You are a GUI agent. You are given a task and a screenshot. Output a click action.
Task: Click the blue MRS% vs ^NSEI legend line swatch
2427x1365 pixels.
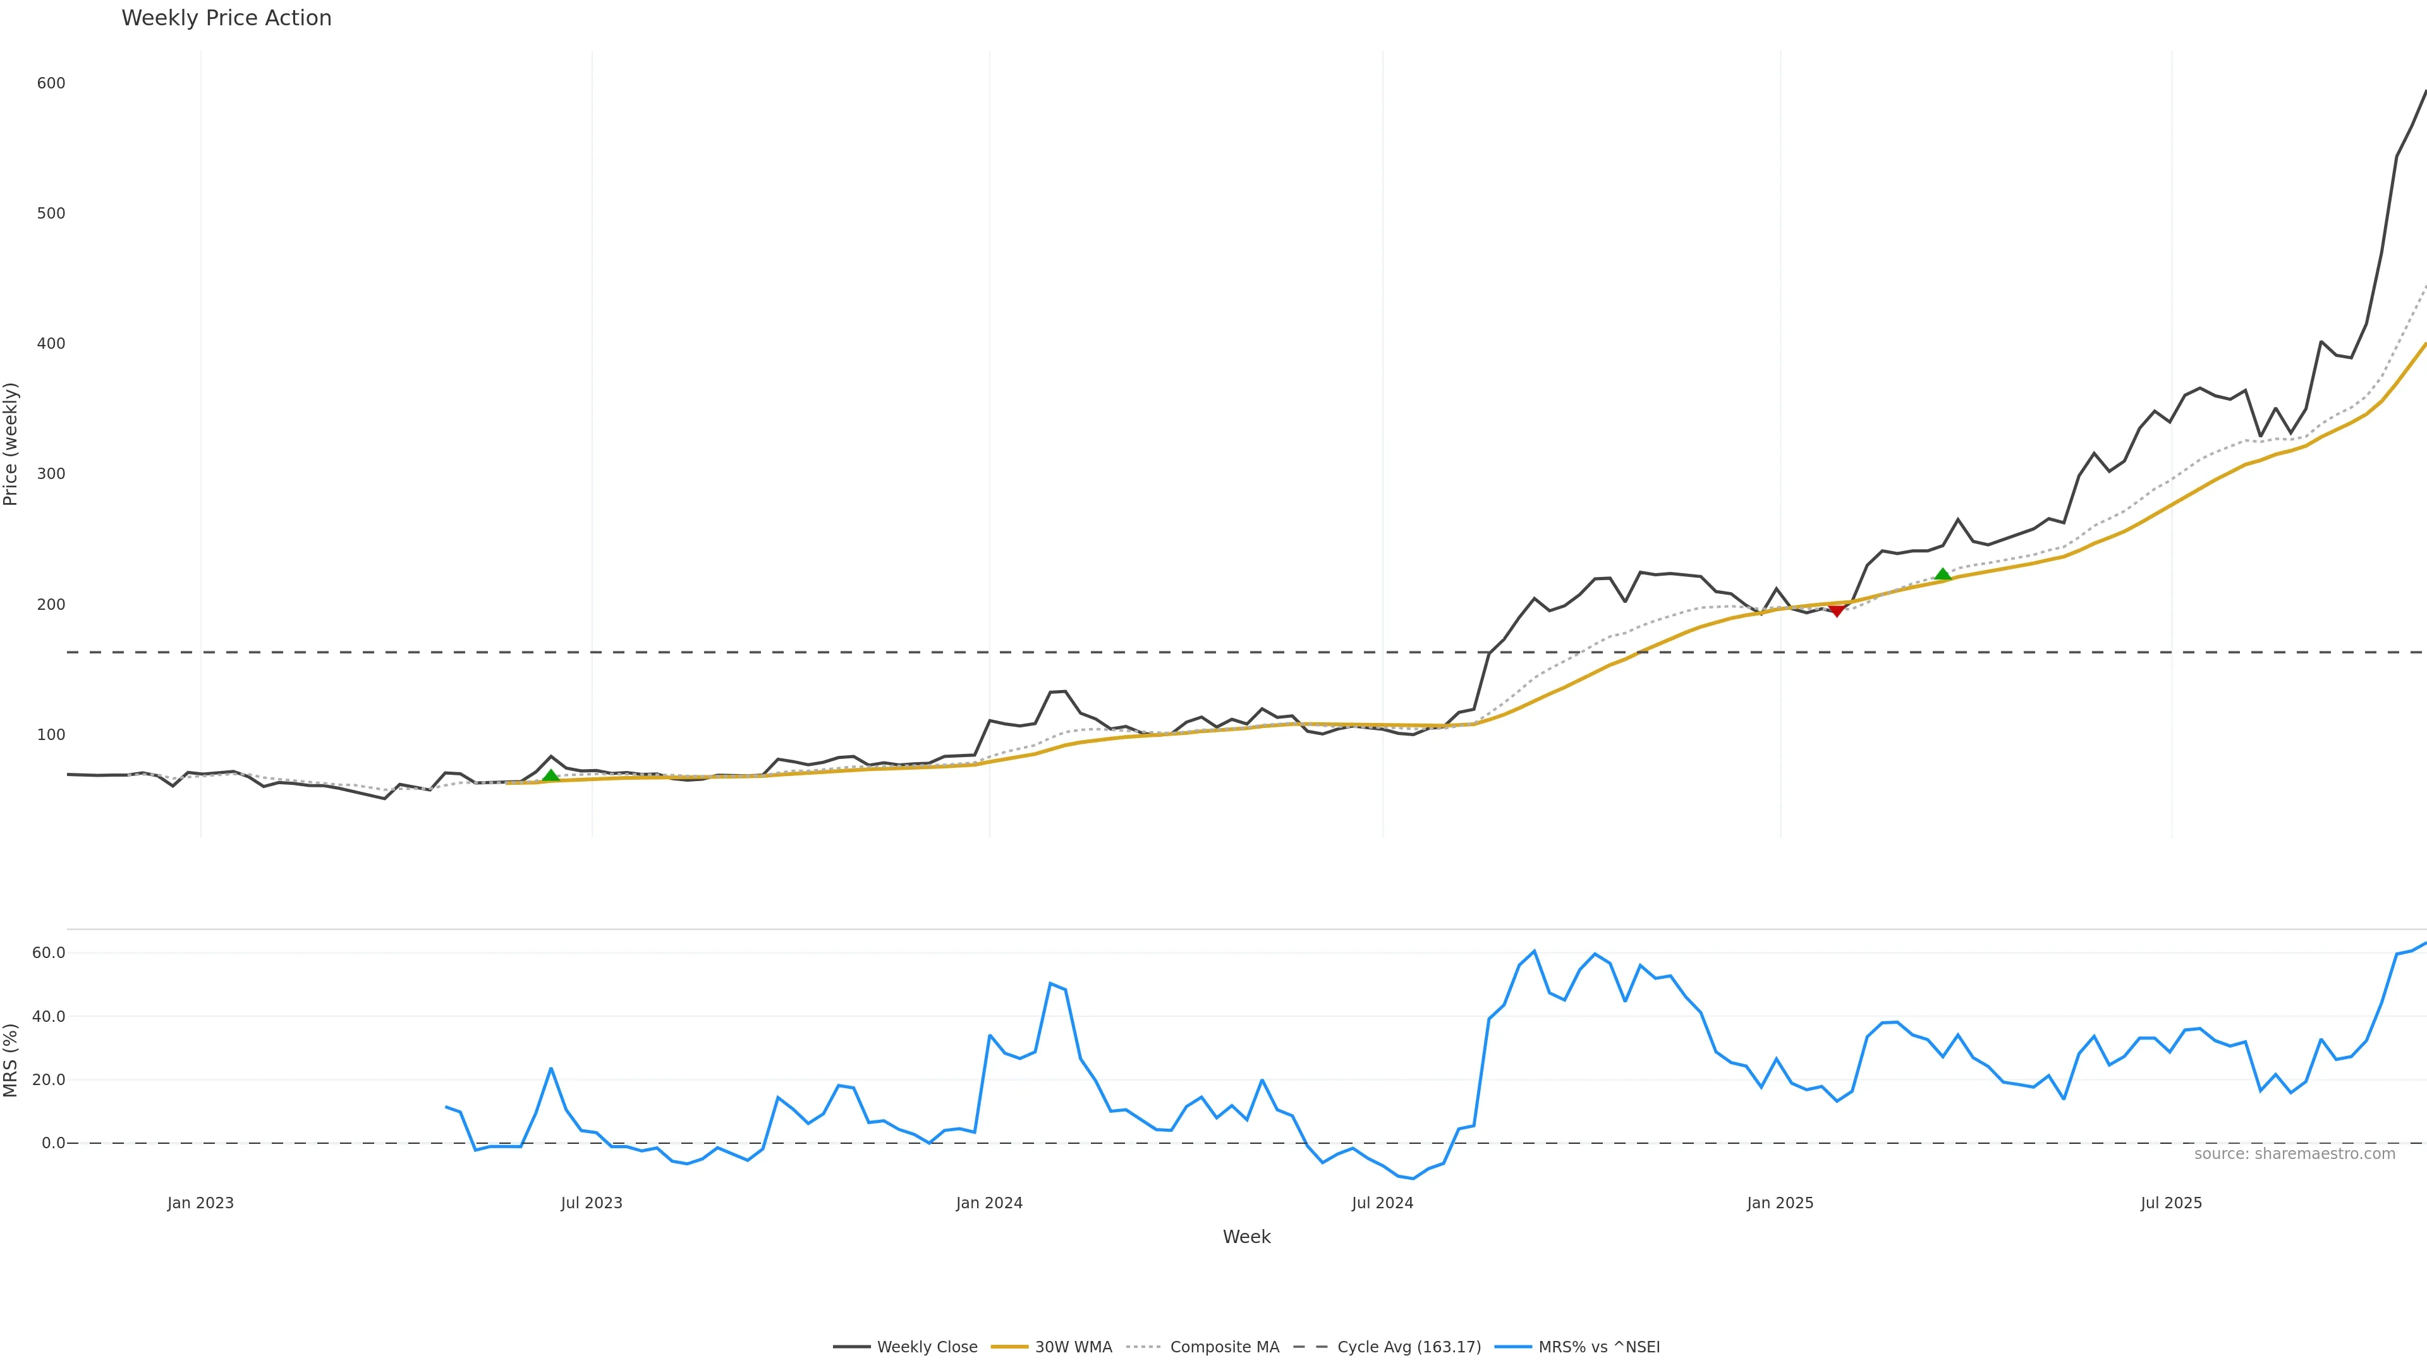pyautogui.click(x=1512, y=1347)
